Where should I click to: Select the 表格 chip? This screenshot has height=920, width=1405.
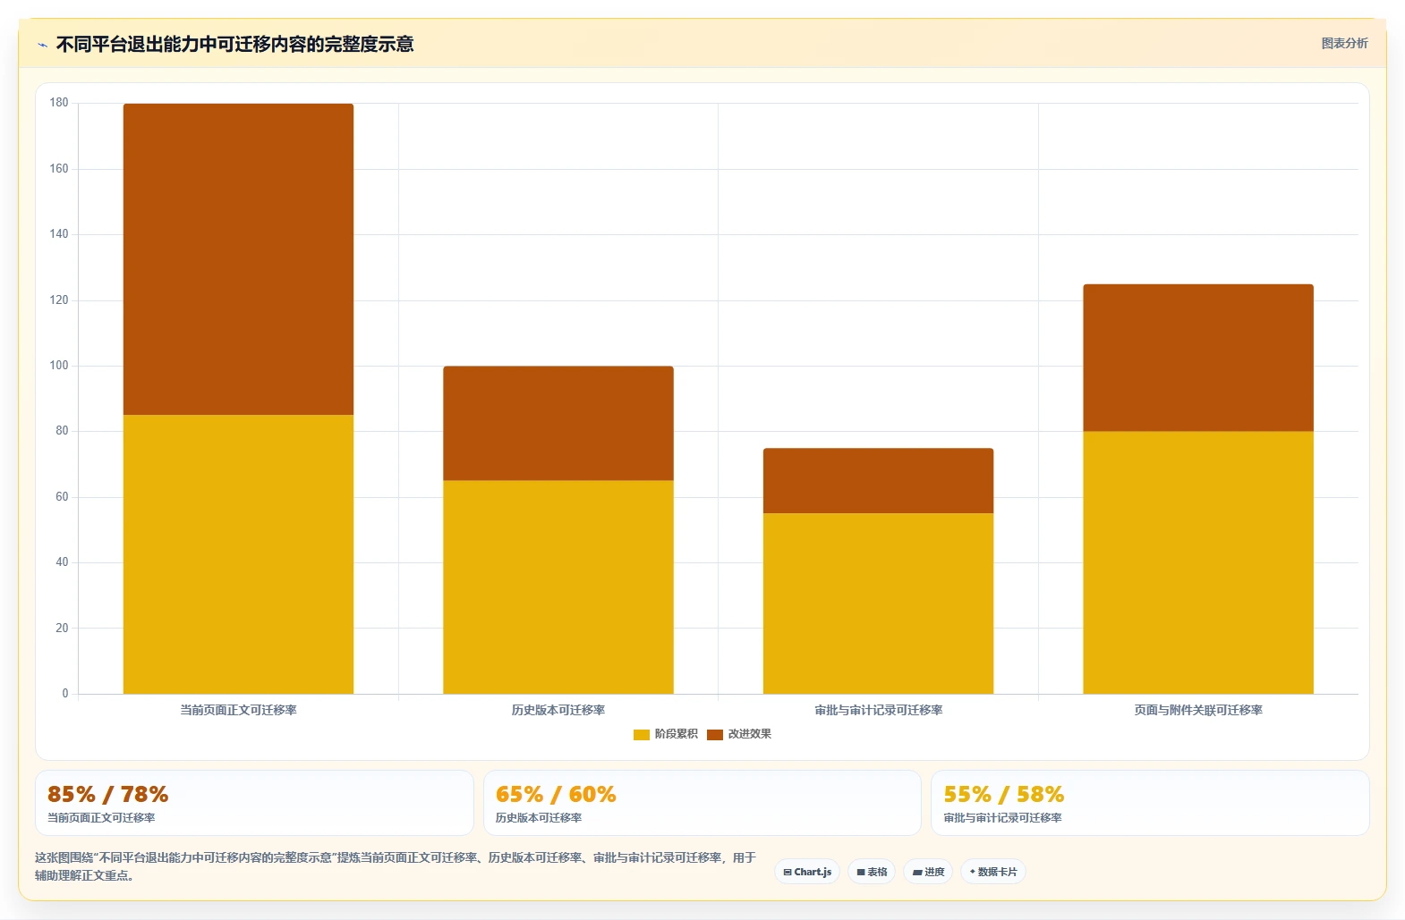(872, 872)
